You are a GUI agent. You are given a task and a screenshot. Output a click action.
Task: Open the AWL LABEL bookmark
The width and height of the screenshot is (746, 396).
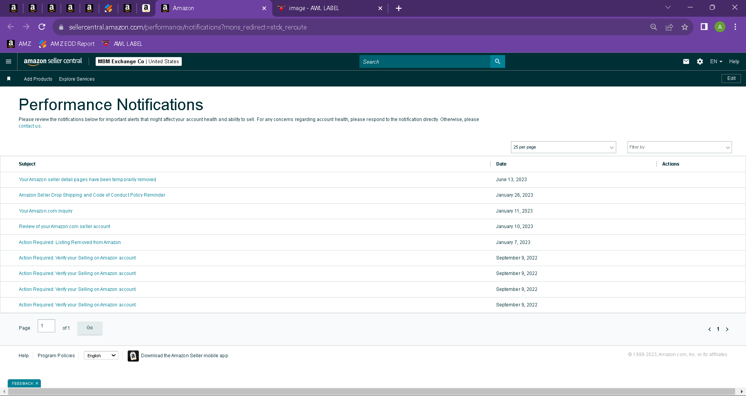click(x=122, y=44)
